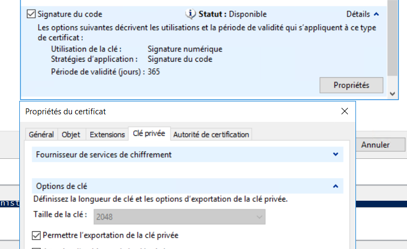
Task: Select the Clé privée tab
Action: 149,134
